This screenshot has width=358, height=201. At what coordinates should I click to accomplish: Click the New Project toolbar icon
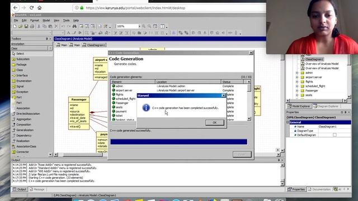(15, 26)
